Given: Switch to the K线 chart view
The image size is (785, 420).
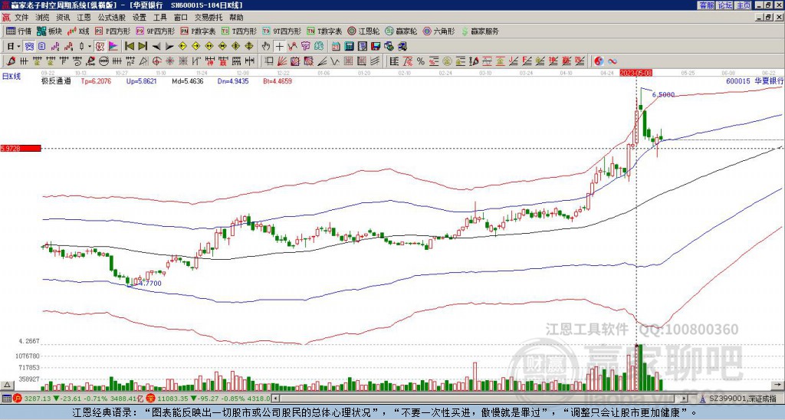Looking at the screenshot, I should click(77, 31).
